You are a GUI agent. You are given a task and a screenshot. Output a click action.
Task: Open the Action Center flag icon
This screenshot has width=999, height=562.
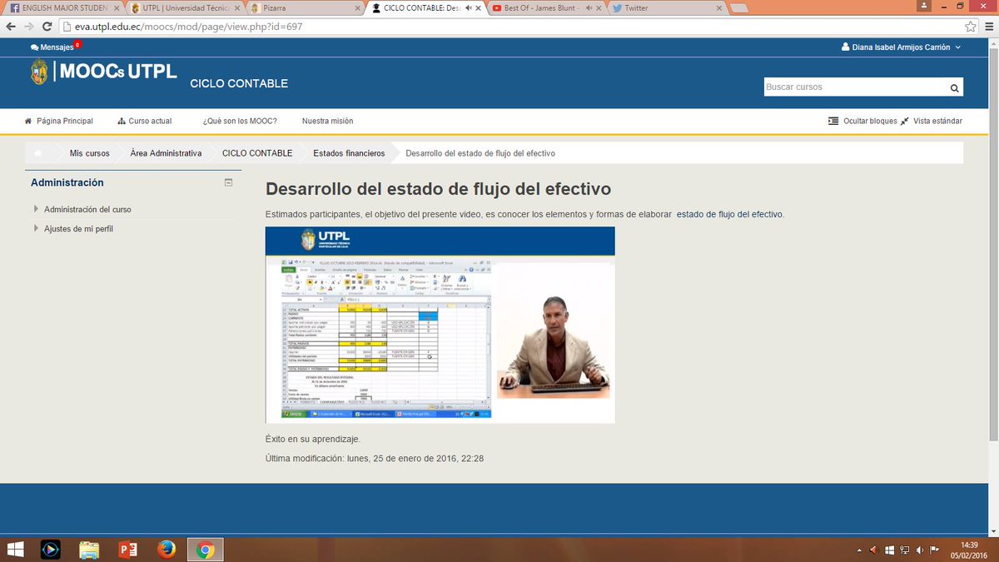click(934, 550)
